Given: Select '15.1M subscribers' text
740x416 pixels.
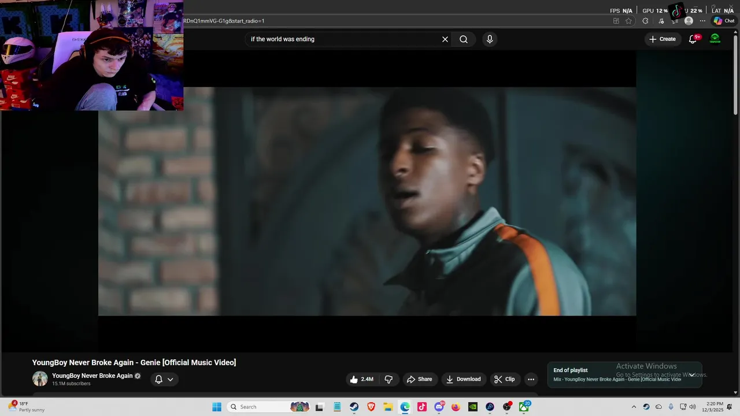Looking at the screenshot, I should (71, 384).
